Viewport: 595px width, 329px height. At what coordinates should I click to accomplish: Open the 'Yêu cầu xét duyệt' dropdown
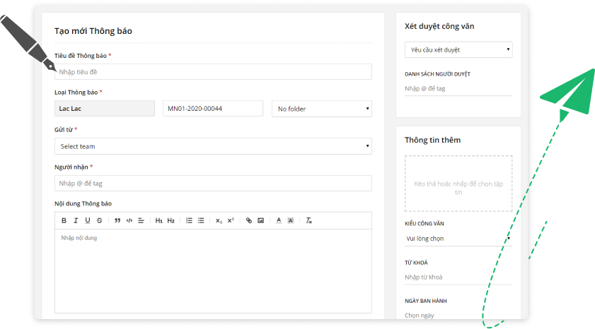[x=458, y=49]
